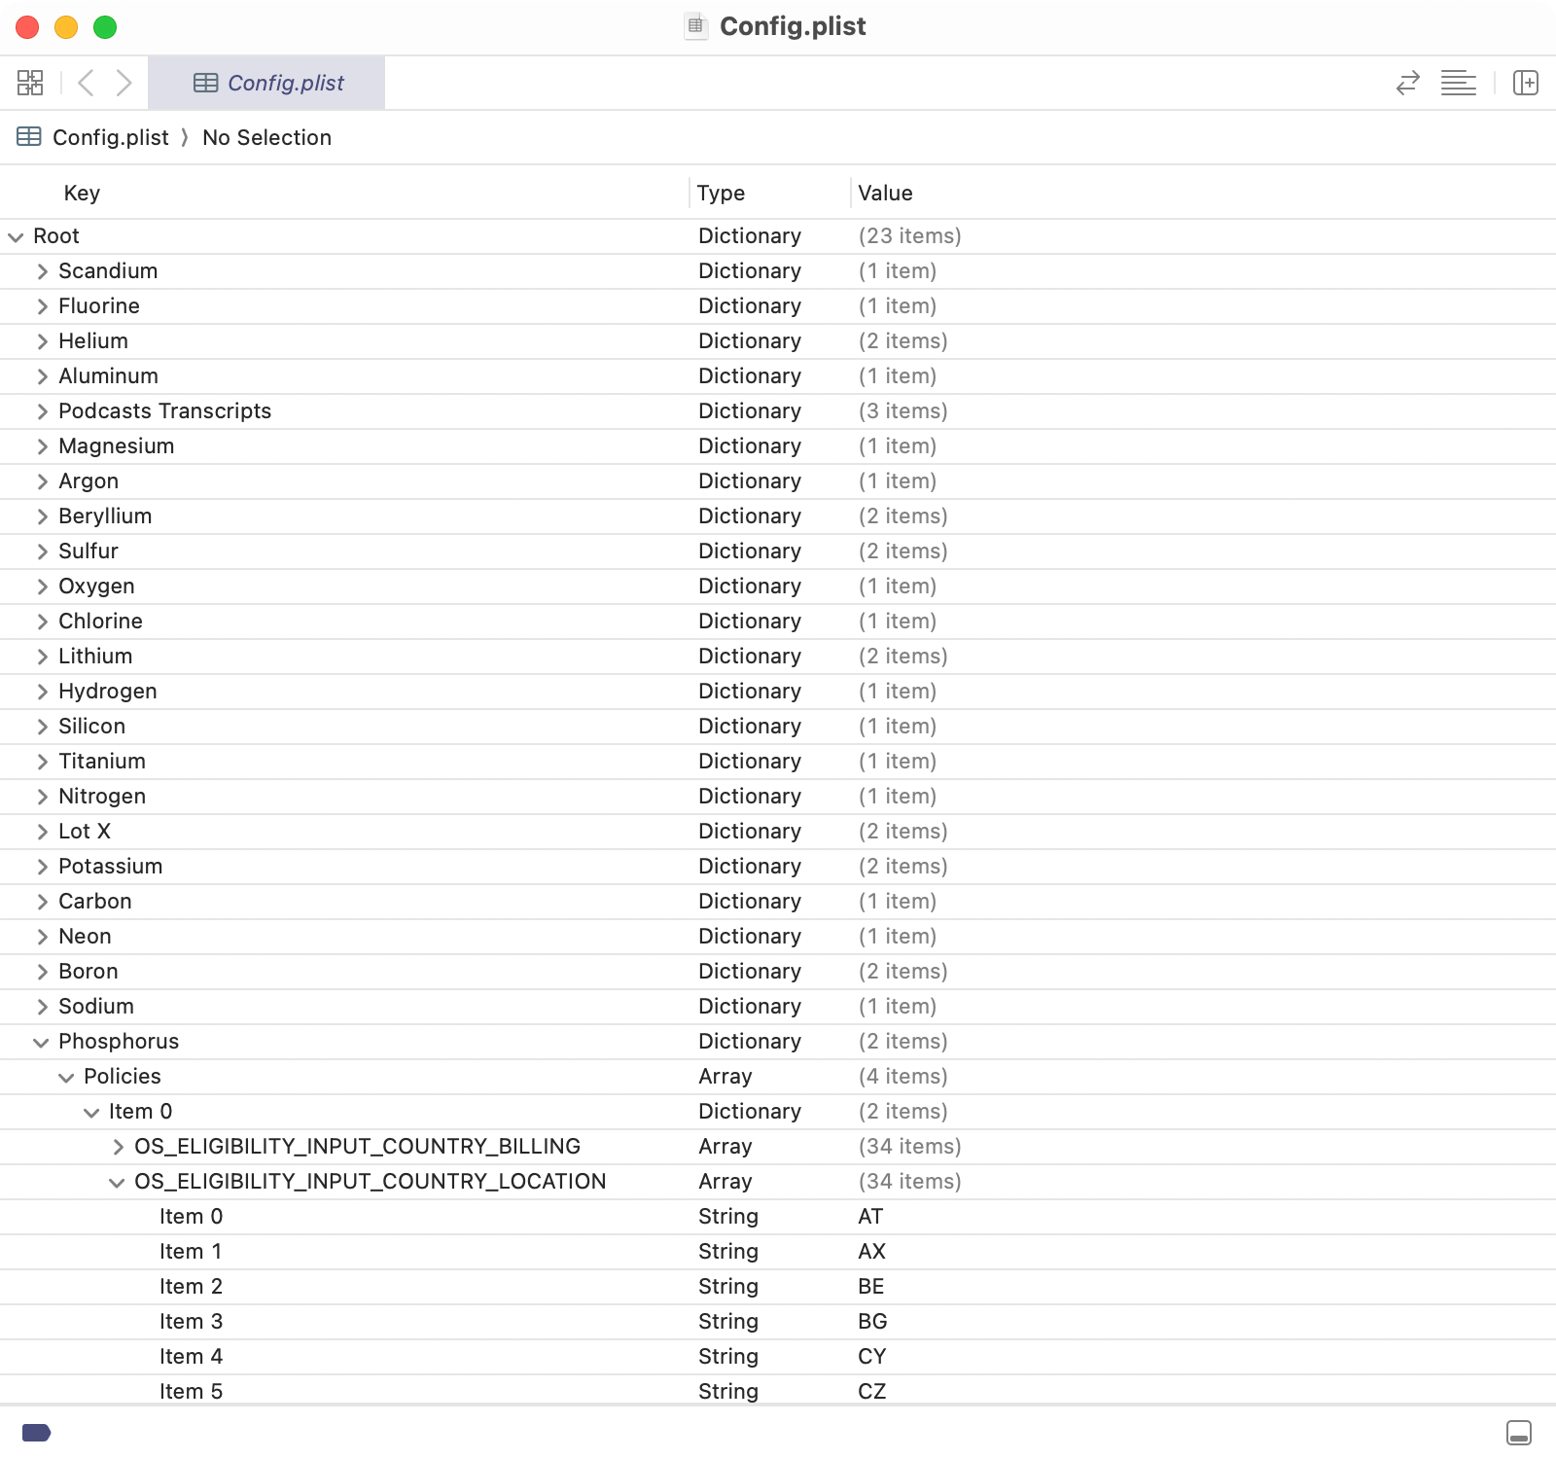Collapse the Policies array
Image resolution: width=1556 pixels, height=1459 pixels.
(66, 1077)
